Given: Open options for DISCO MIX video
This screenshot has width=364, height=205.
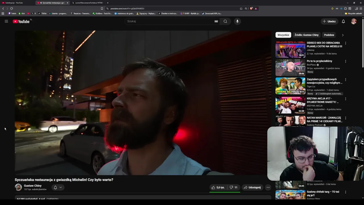Looking at the screenshot, I should click(346, 43).
